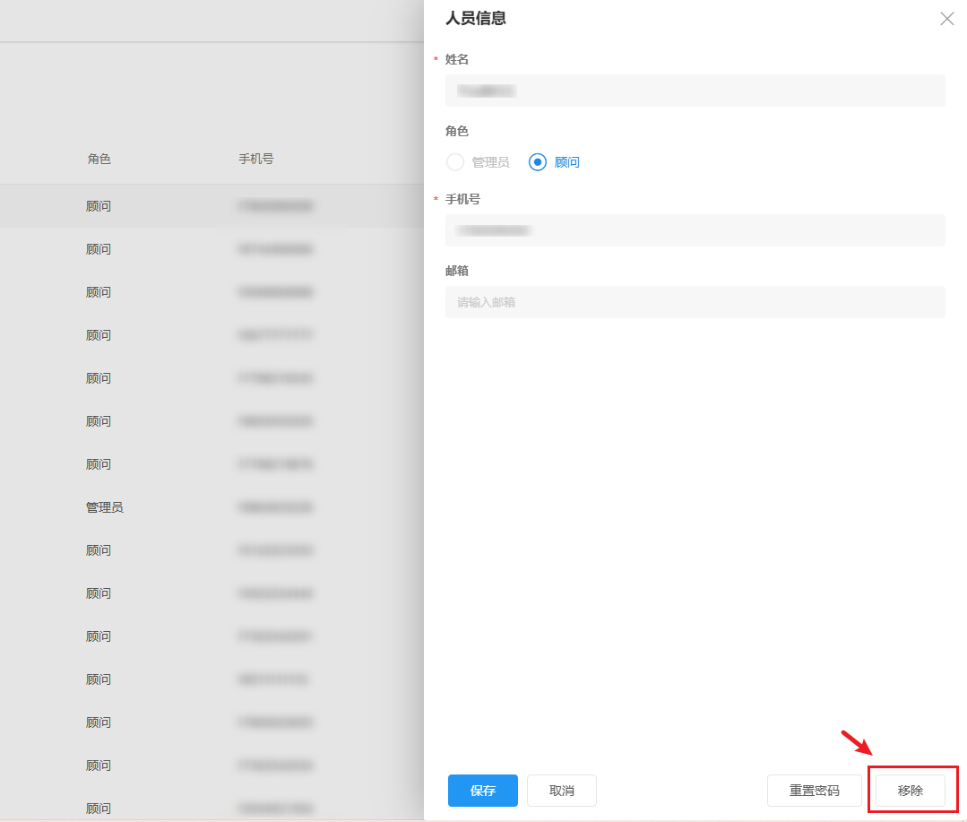Click the 邮箱 input field
Image resolution: width=967 pixels, height=822 pixels.
[x=695, y=302]
